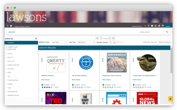177x110 pixels.
Task: Click the Refine By search magnifier icon
Action: tap(36, 39)
